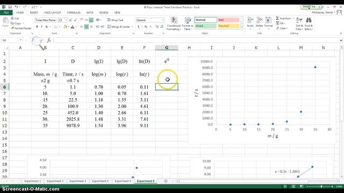Click the Paste clipboard icon
The height and width of the screenshot is (193, 344).
tap(5, 21)
